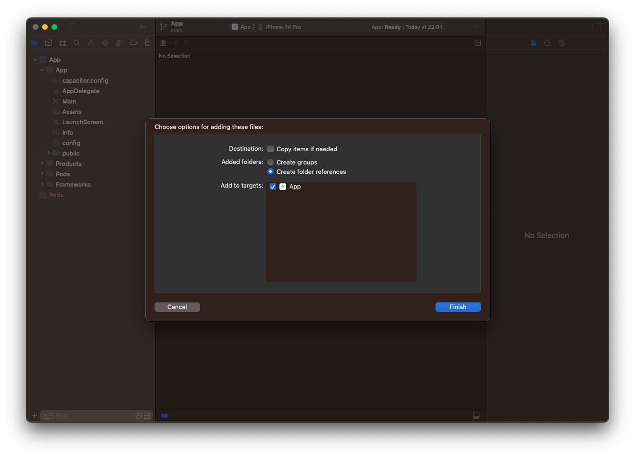Screen dimensions: 635x457
Task: Click the Finish button in the dialog
Action: pyautogui.click(x=458, y=307)
